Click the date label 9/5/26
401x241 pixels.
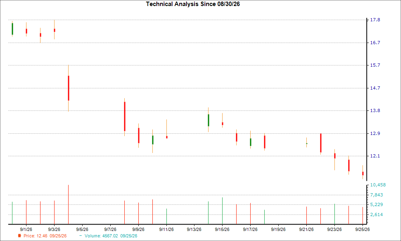[82, 229]
